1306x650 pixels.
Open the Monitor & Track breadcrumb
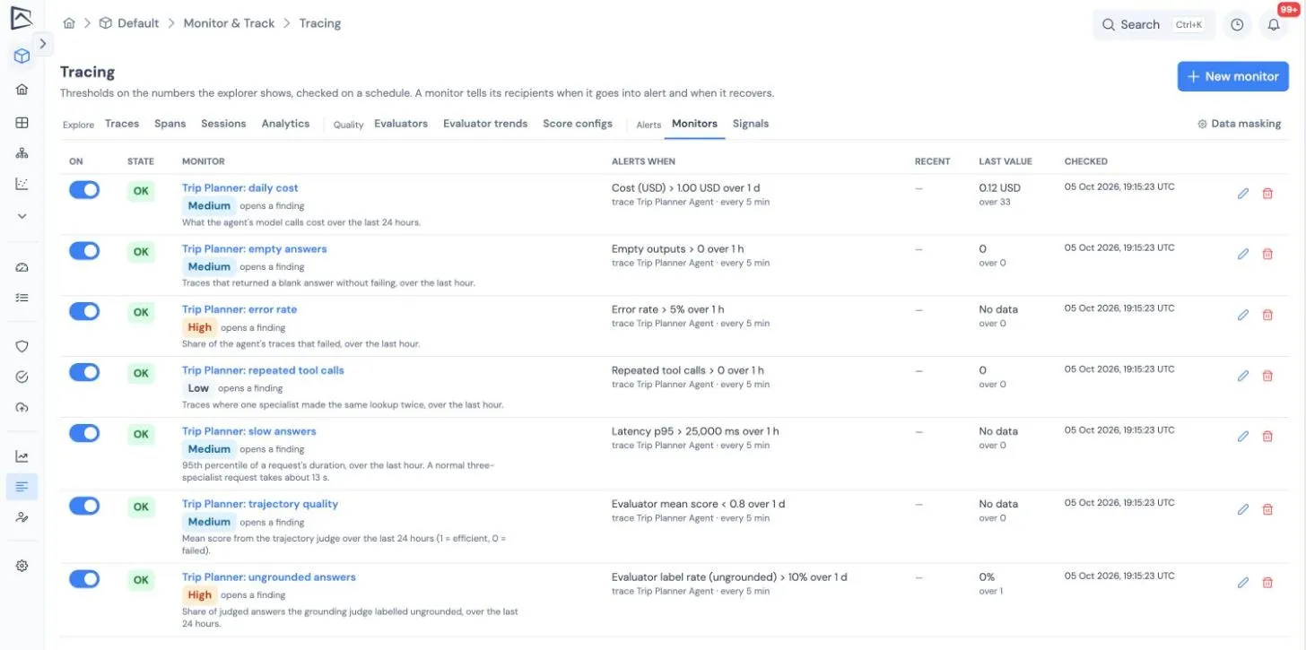coord(229,23)
